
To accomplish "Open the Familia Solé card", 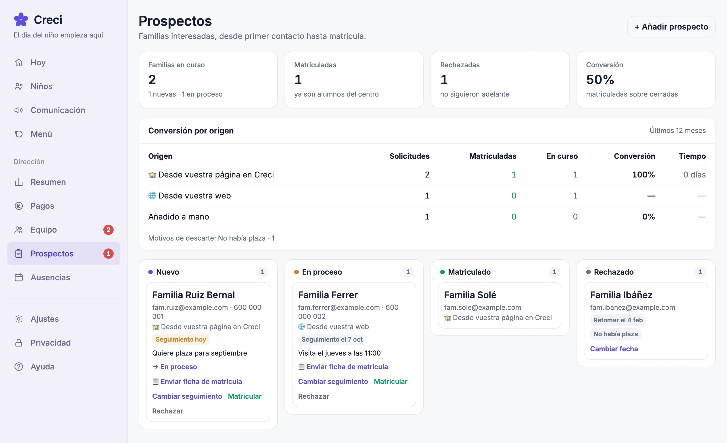I will (x=500, y=306).
